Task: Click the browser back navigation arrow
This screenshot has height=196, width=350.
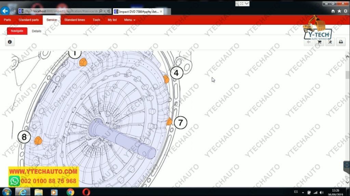Action: (x=5, y=11)
